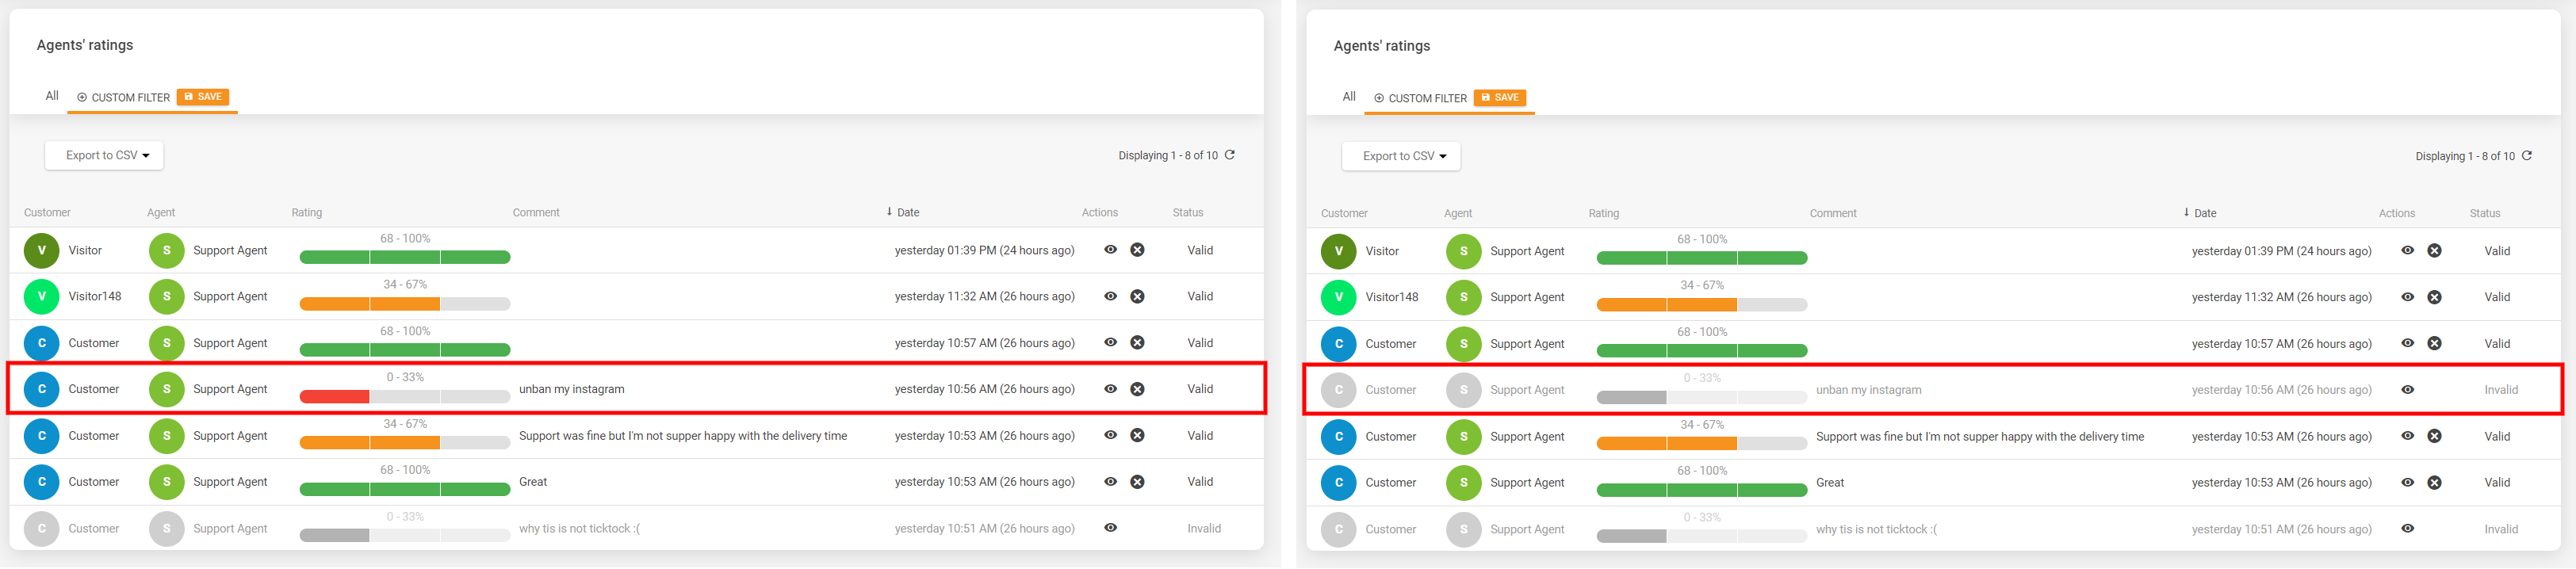This screenshot has height=569, width=2576.
Task: Select the CUSTOM FILTER tab in right panel
Action: [x=1420, y=98]
